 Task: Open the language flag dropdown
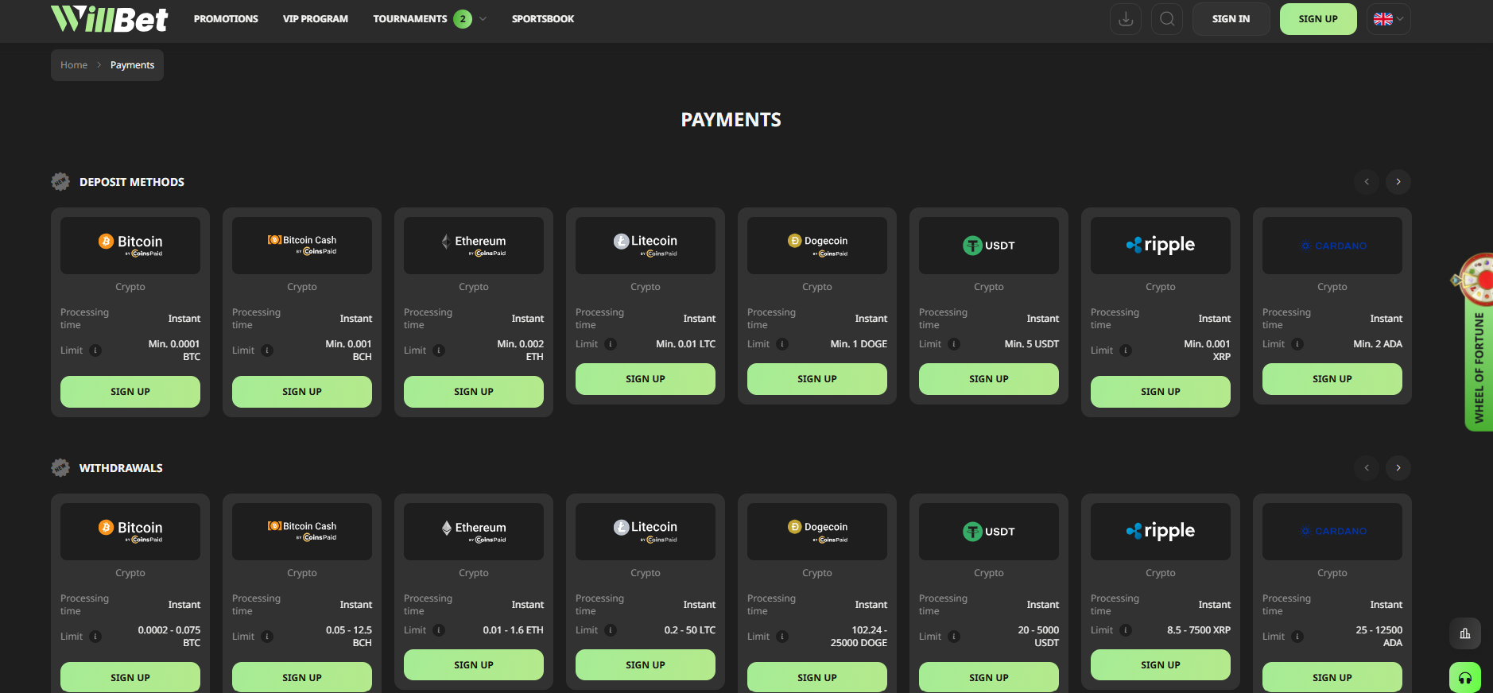(x=1388, y=19)
